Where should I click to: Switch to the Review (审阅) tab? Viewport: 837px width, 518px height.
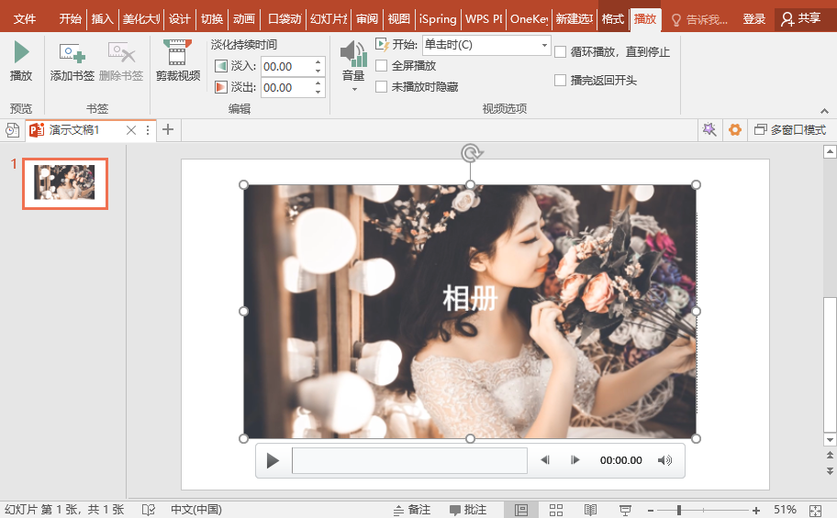coord(367,19)
